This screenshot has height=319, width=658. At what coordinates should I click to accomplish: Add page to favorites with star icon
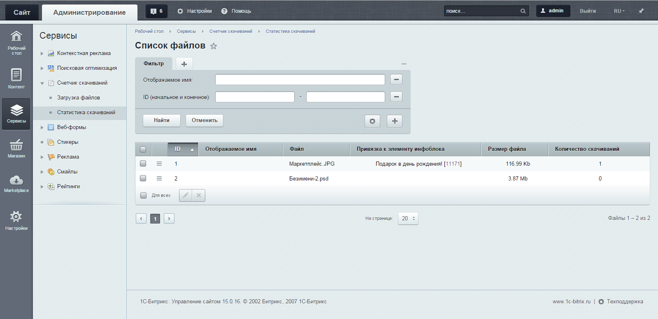214,46
